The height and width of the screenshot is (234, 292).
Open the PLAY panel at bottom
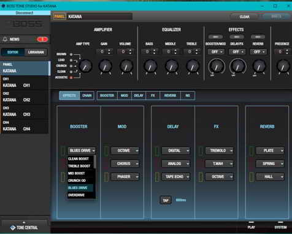coord(251,225)
